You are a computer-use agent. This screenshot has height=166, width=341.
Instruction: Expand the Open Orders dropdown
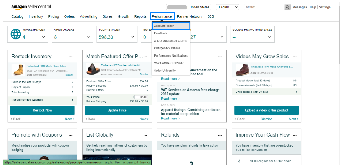(x=88, y=37)
